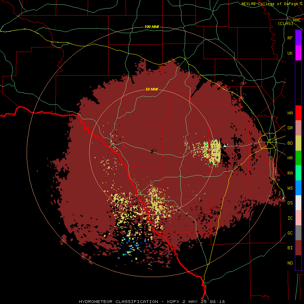The width and height of the screenshot is (304, 304).
Task: Click the 'HHC' product code text
Action: click(297, 20)
